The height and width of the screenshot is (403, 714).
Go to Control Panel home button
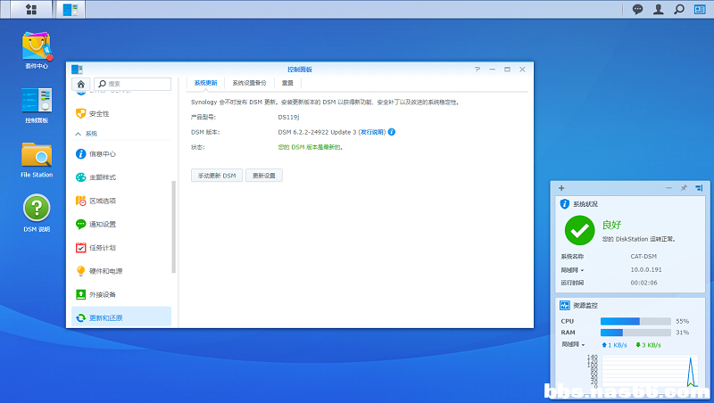(x=80, y=84)
